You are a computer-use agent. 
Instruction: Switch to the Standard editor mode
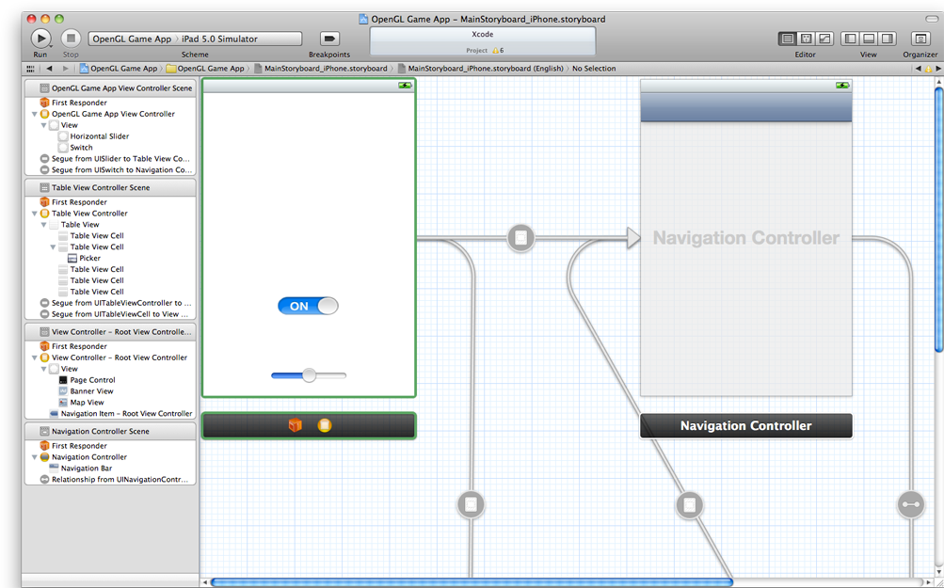(x=787, y=39)
